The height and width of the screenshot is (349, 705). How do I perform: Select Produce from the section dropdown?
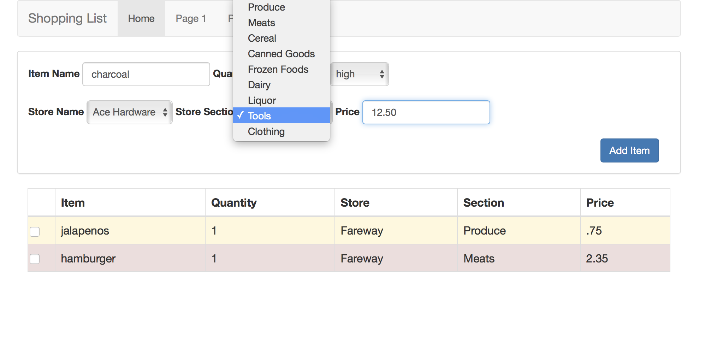(266, 7)
